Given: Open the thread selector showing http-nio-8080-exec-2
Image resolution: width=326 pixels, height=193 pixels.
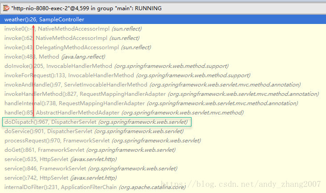Looking at the screenshot, I should coord(163,8).
